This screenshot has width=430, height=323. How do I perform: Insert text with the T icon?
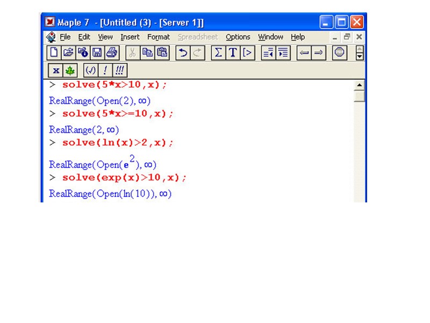(x=233, y=52)
